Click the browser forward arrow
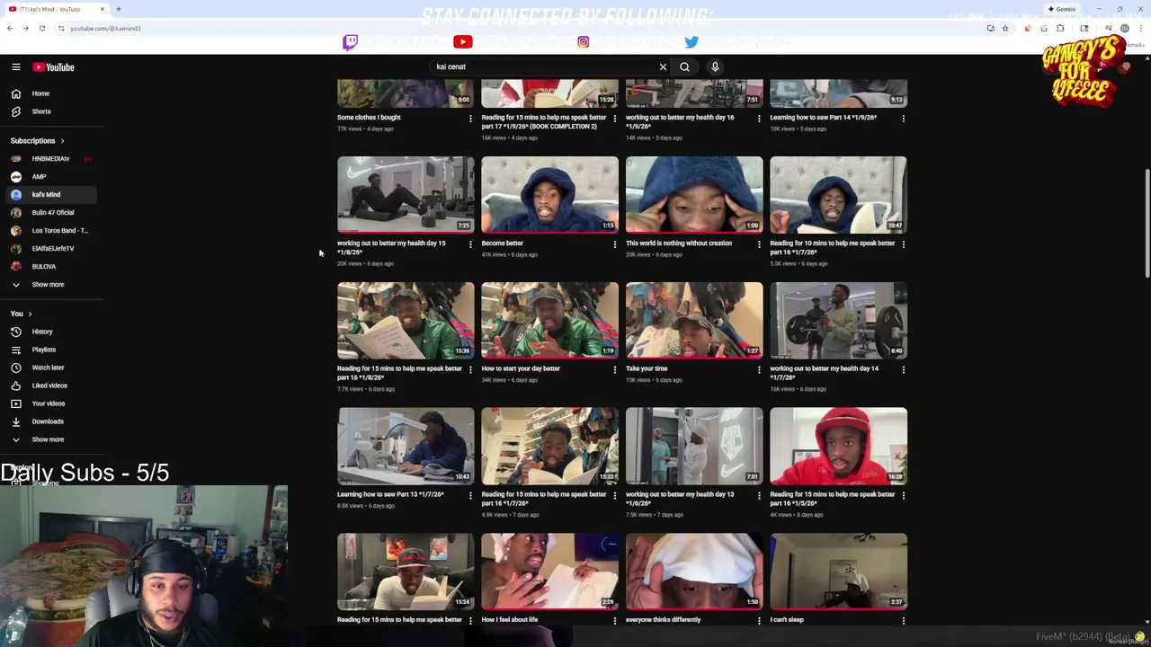This screenshot has height=647, width=1151. click(x=25, y=28)
